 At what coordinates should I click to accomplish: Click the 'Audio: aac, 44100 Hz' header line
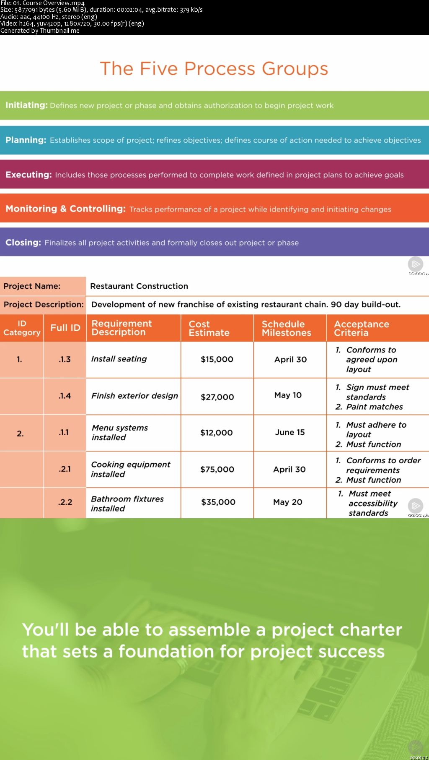click(x=49, y=17)
